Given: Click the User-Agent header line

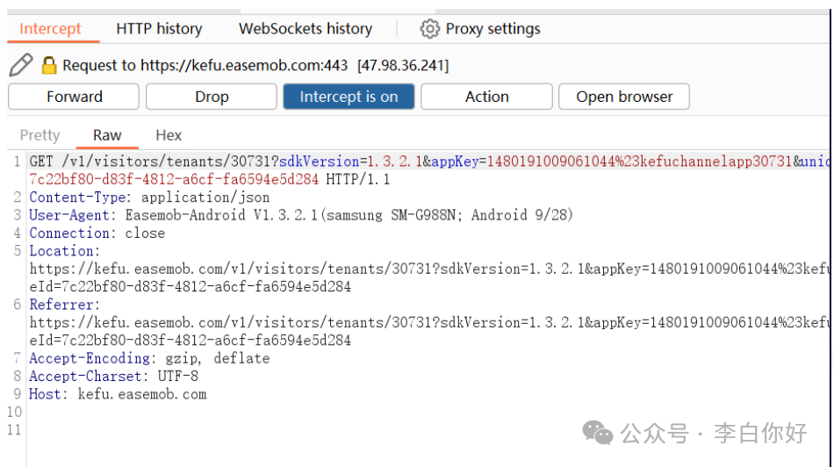Looking at the screenshot, I should click(x=301, y=215).
